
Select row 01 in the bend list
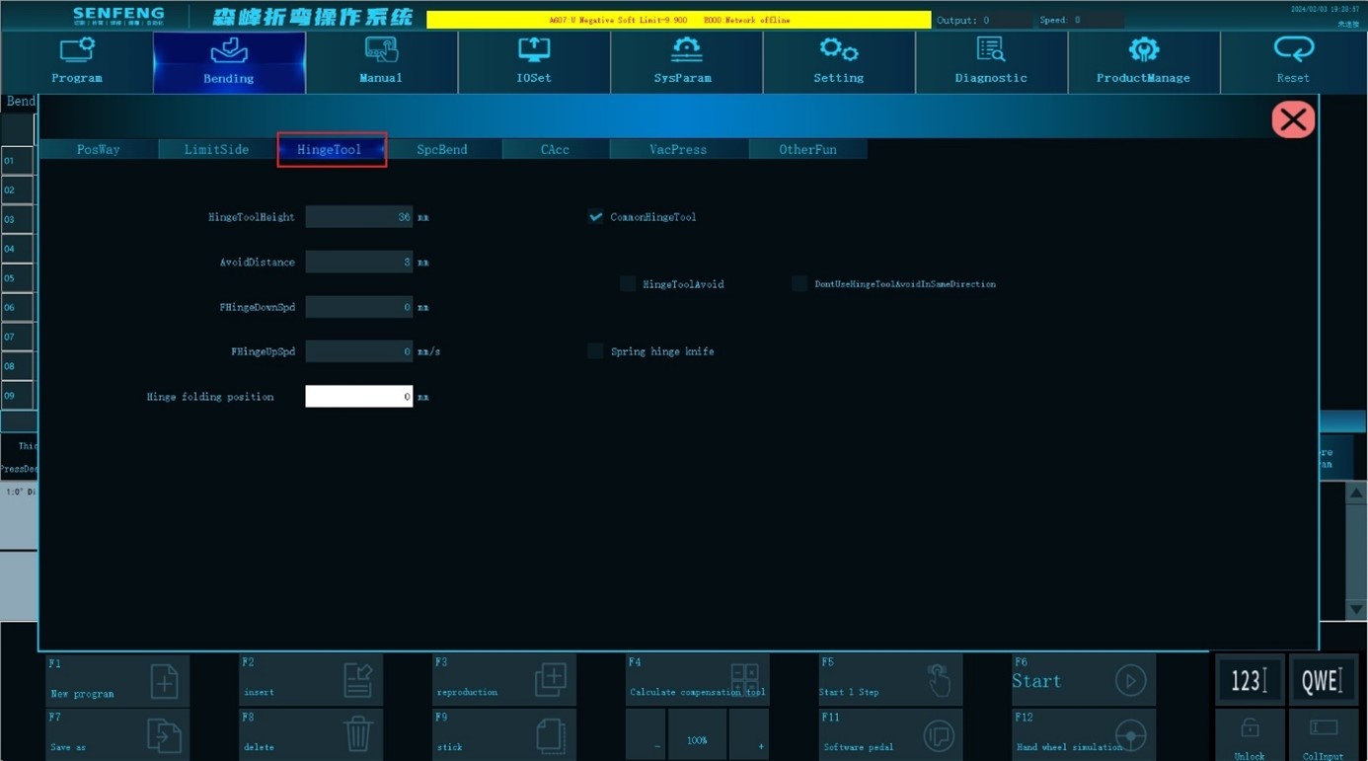(17, 161)
